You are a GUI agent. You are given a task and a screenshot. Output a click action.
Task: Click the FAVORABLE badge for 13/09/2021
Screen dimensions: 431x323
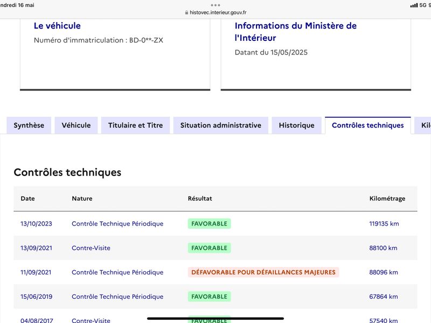point(210,248)
